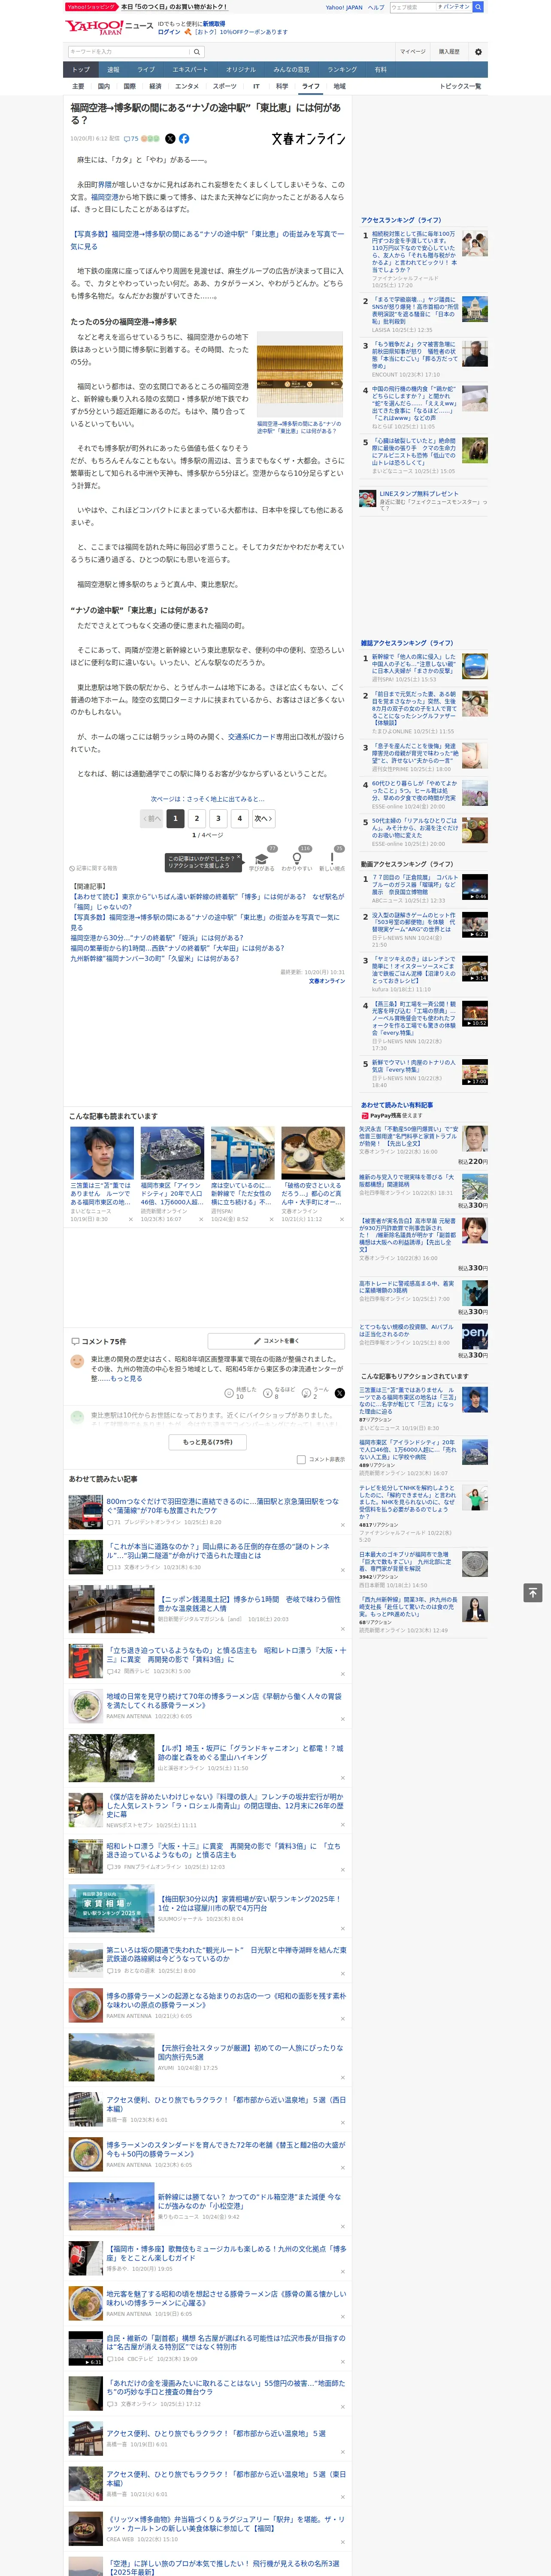Open the マイページ link
Screen dimensions: 551x2576
413,52
